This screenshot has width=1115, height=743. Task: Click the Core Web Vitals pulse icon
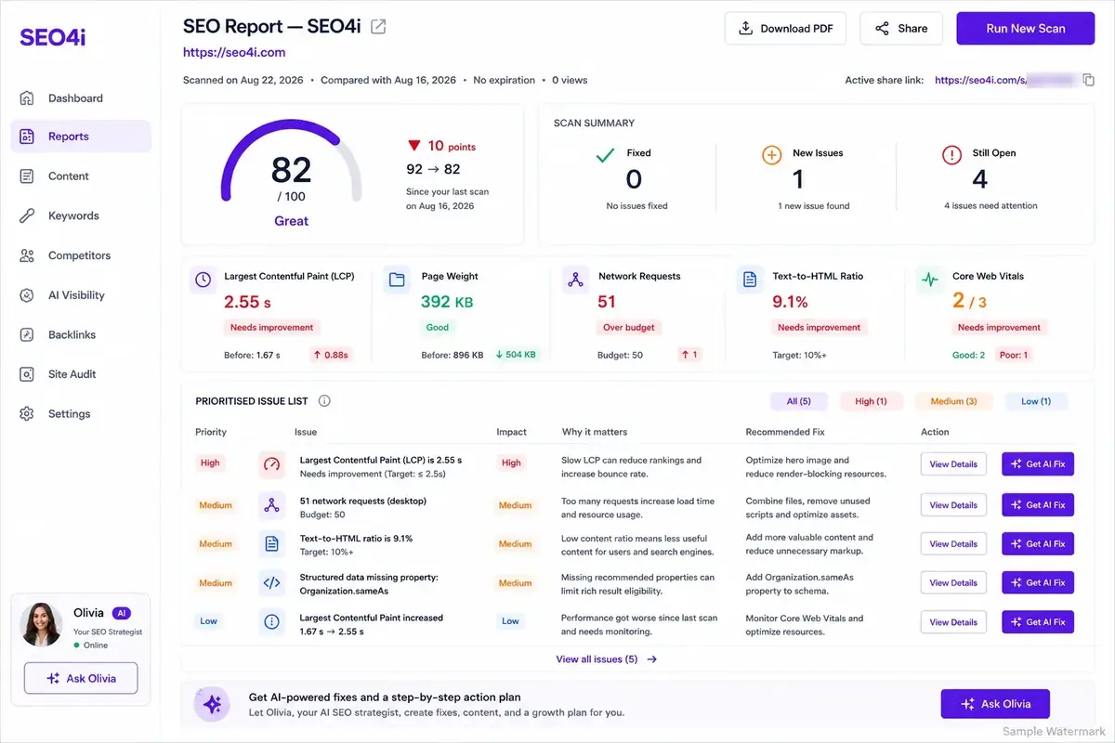(928, 280)
